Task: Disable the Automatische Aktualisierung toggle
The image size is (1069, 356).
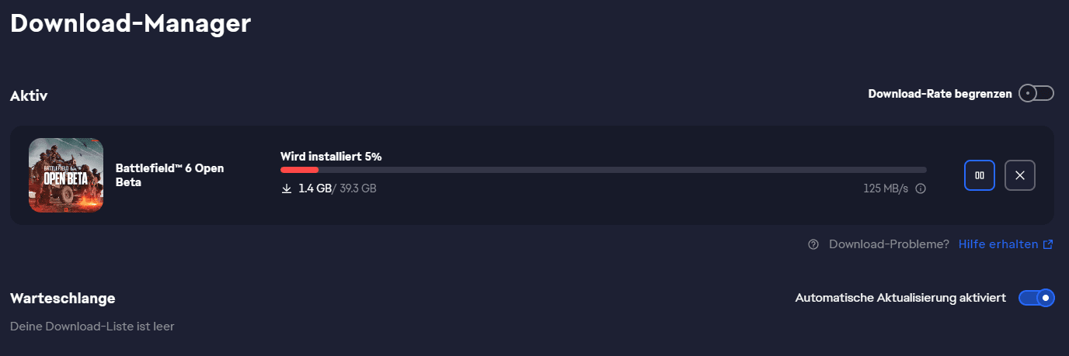Action: click(x=1036, y=297)
